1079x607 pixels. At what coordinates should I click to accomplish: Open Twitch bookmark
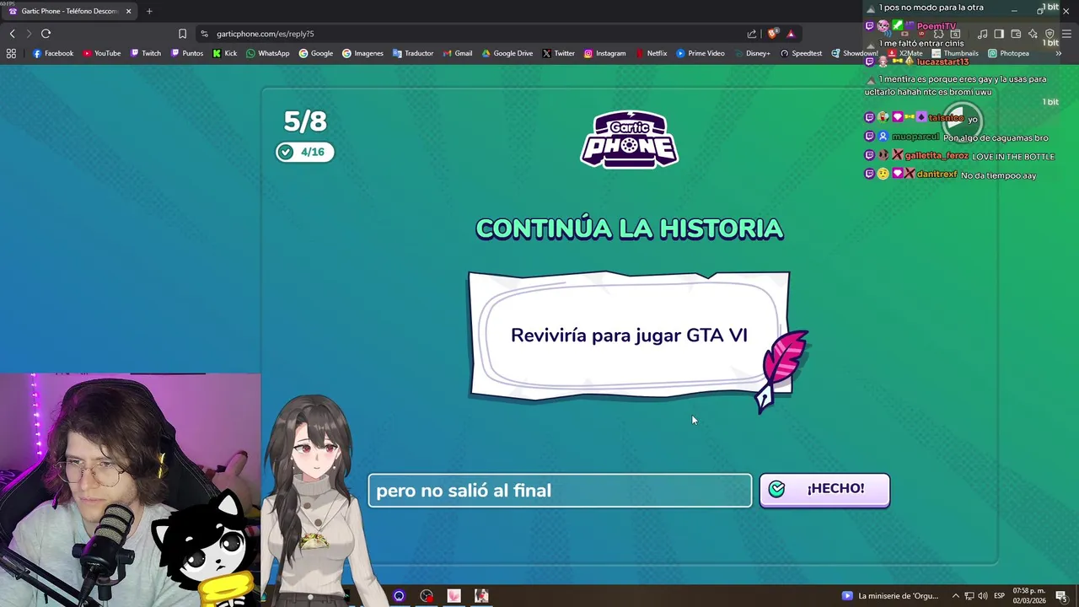145,53
